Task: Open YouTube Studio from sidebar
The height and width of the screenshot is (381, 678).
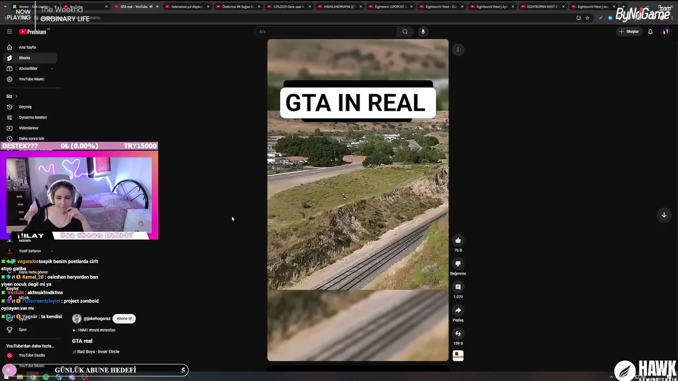Action: pyautogui.click(x=31, y=355)
